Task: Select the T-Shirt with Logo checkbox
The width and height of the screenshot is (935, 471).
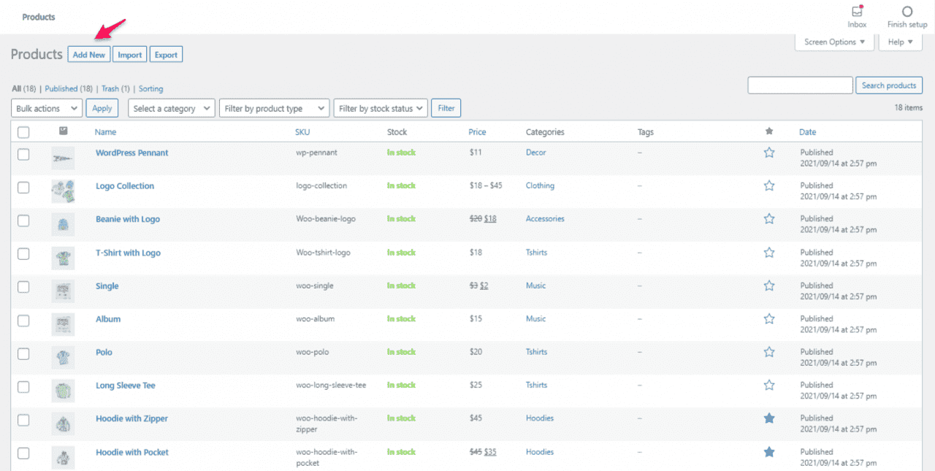Action: coord(23,253)
